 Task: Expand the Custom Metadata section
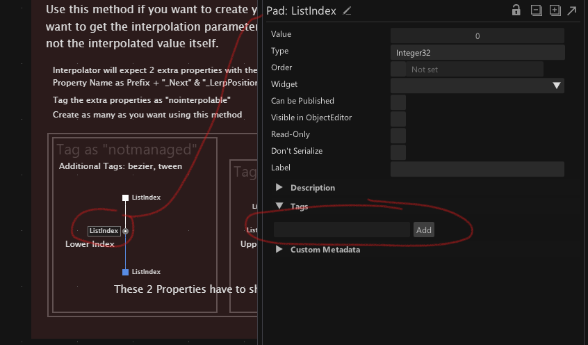click(x=280, y=250)
